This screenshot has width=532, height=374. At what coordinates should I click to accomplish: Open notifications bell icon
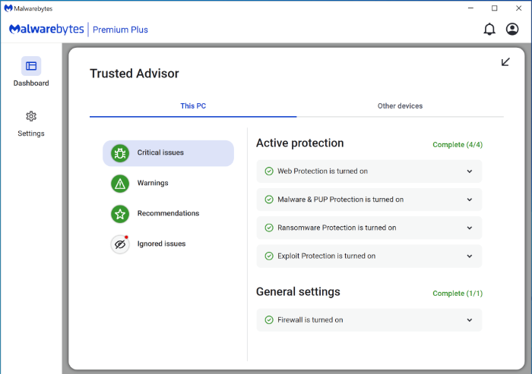coord(489,29)
